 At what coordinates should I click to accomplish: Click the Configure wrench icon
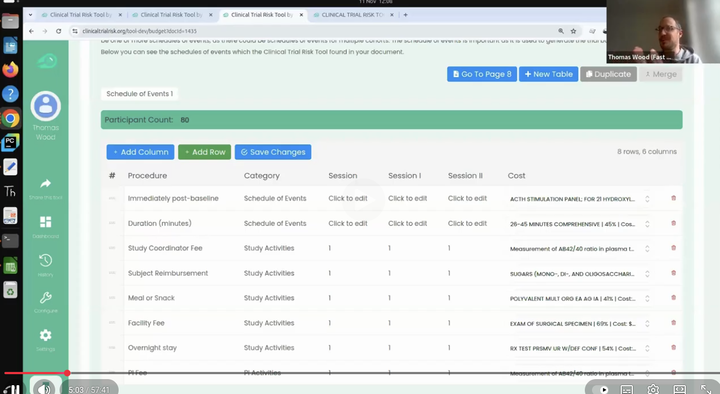[x=45, y=298]
